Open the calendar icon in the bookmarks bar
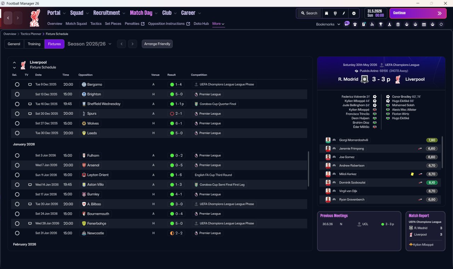Viewport: 453px width, 269px height. tap(424, 24)
